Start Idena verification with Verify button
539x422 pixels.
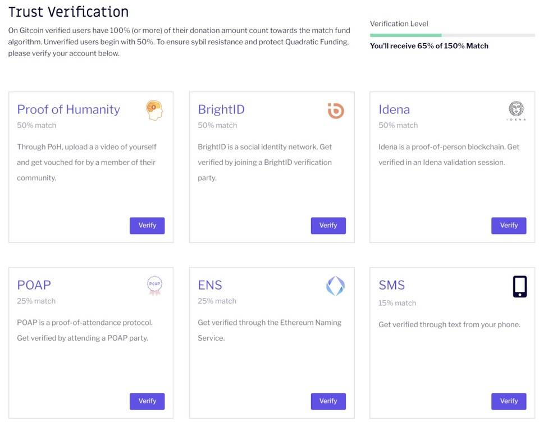[x=509, y=226]
